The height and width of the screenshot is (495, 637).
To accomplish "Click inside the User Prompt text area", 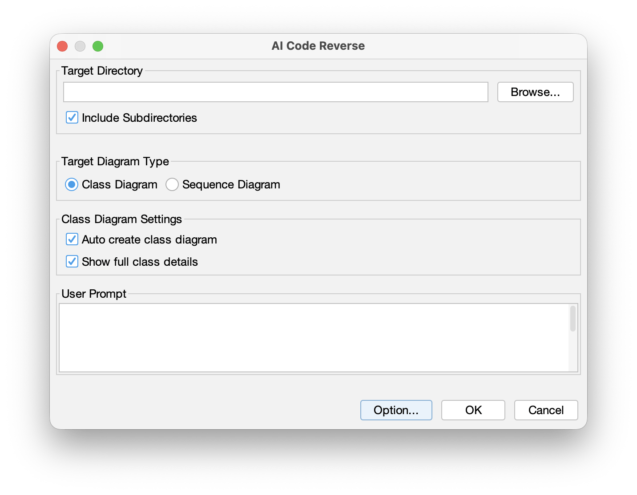I will (311, 335).
